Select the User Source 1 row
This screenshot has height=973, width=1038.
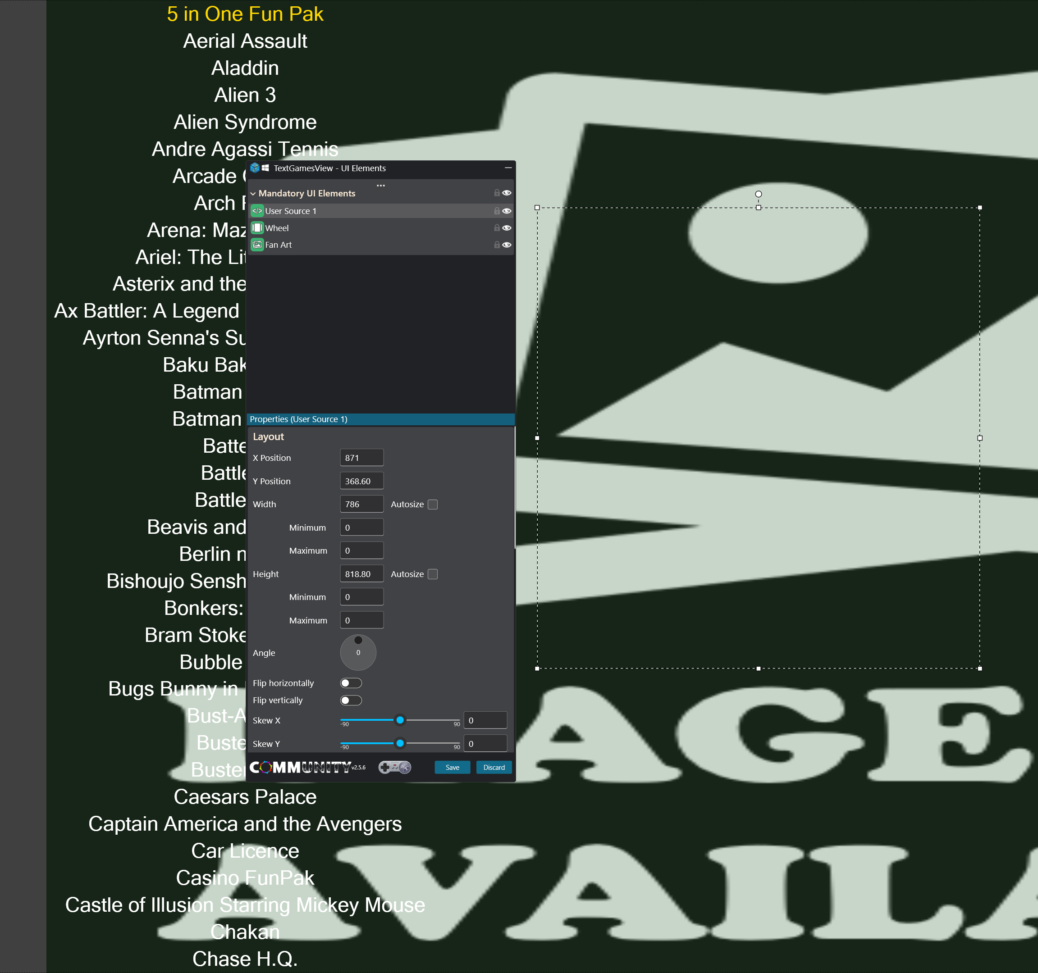(380, 211)
